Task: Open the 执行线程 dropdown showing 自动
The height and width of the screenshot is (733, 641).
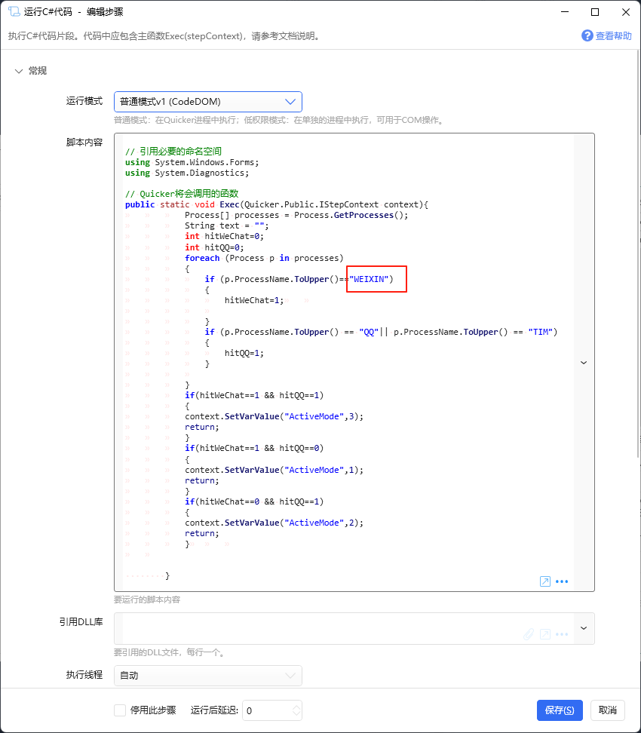Action: (208, 676)
